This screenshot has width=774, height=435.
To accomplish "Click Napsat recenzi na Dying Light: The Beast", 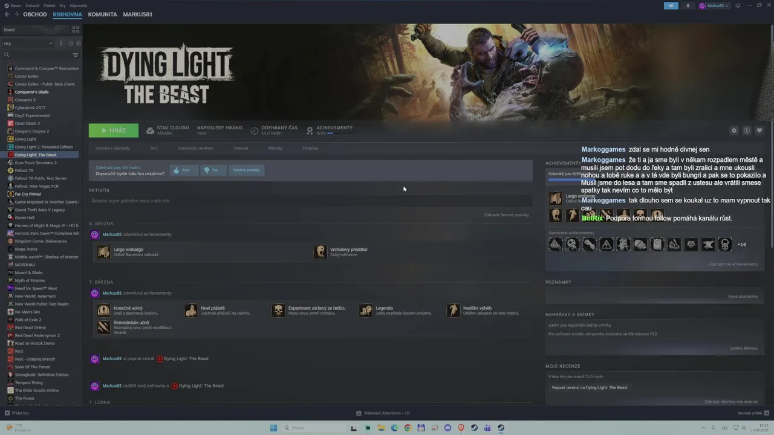I will 590,388.
